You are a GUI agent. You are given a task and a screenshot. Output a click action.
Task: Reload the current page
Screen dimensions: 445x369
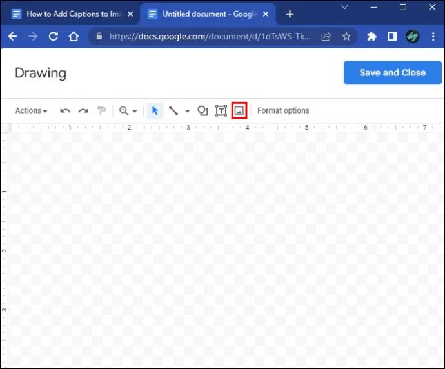point(54,36)
